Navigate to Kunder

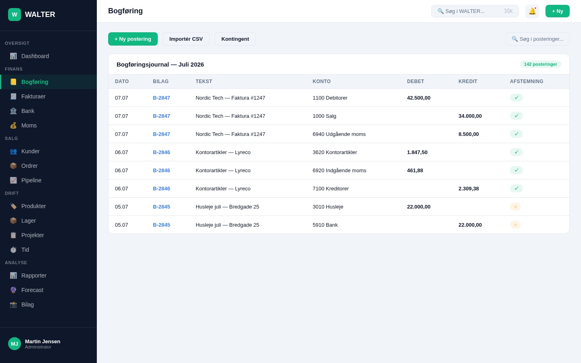[48, 151]
